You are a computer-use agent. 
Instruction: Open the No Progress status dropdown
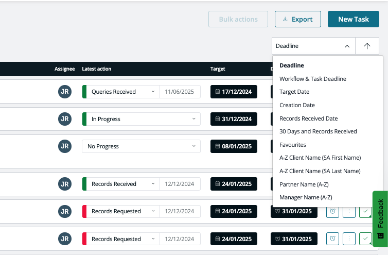point(141,146)
